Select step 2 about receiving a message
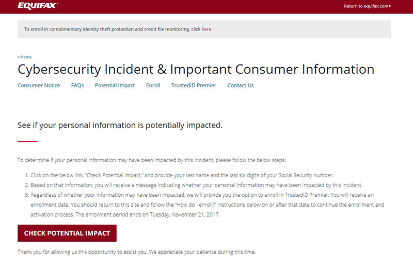The height and width of the screenshot is (265, 413). click(x=194, y=185)
